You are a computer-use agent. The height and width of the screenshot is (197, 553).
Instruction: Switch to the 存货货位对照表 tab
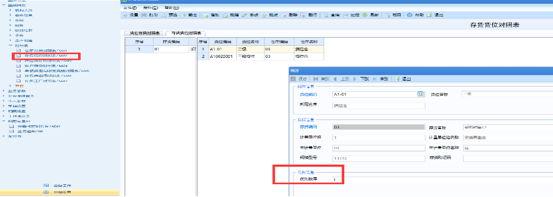(186, 33)
